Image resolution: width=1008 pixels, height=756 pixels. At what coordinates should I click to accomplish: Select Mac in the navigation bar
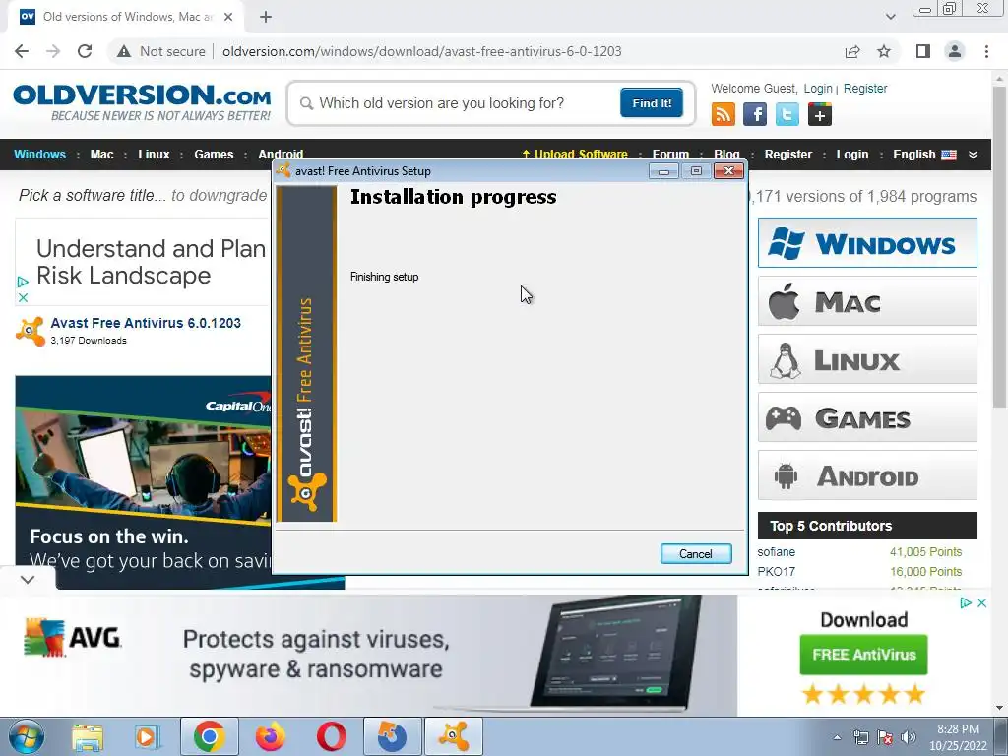101,155
